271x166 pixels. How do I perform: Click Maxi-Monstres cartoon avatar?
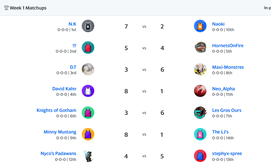(x=200, y=69)
